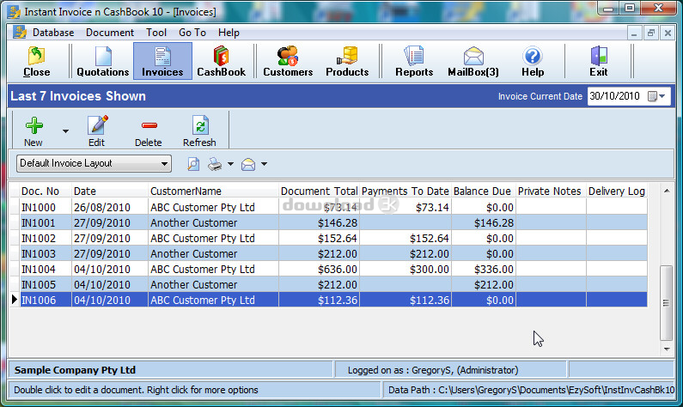This screenshot has width=683, height=407.
Task: Open the Reports section
Action: pos(414,61)
